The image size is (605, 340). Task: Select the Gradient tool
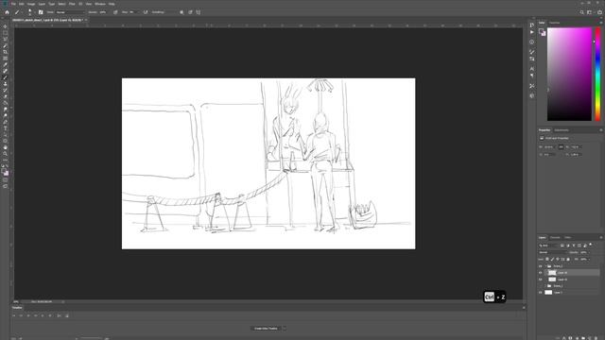[x=5, y=103]
